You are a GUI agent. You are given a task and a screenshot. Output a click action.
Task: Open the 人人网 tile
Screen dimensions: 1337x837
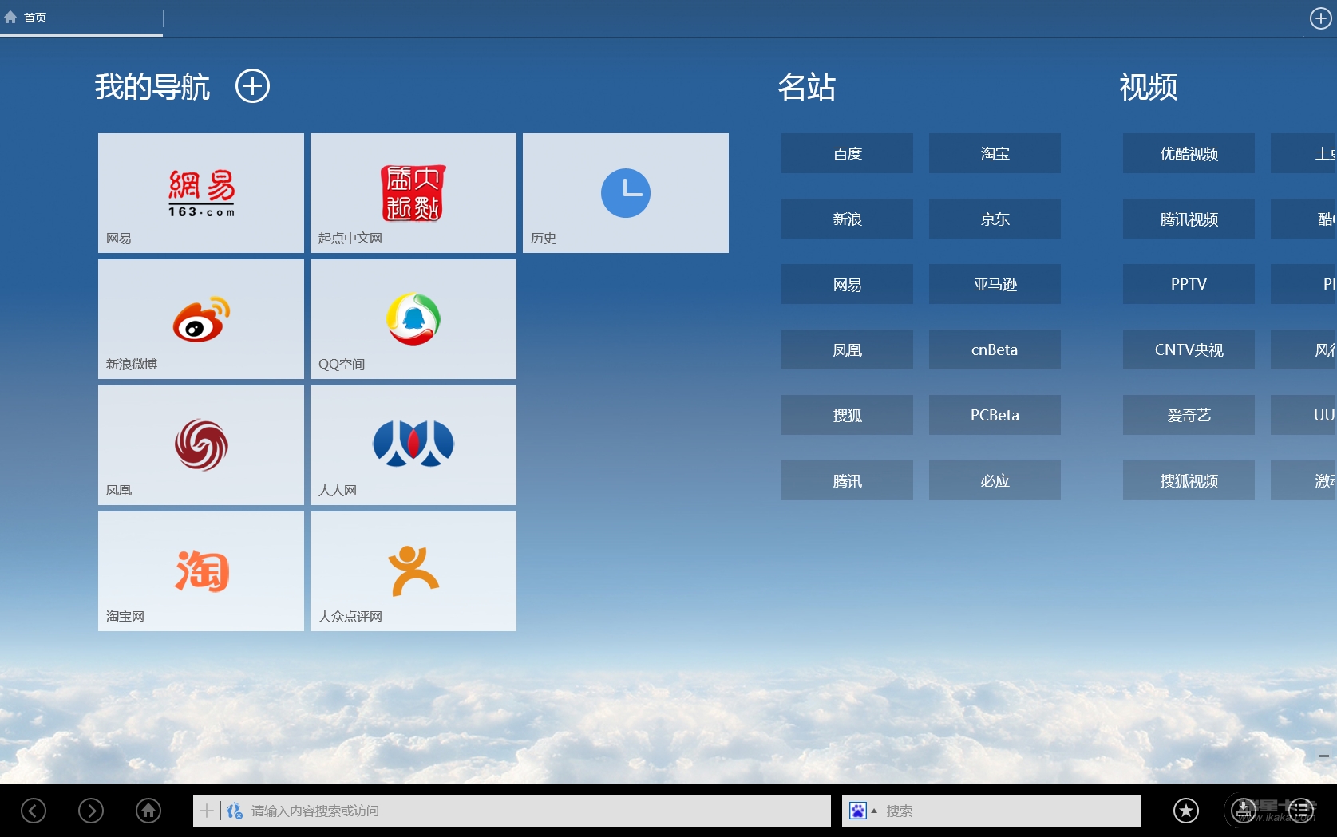click(413, 445)
